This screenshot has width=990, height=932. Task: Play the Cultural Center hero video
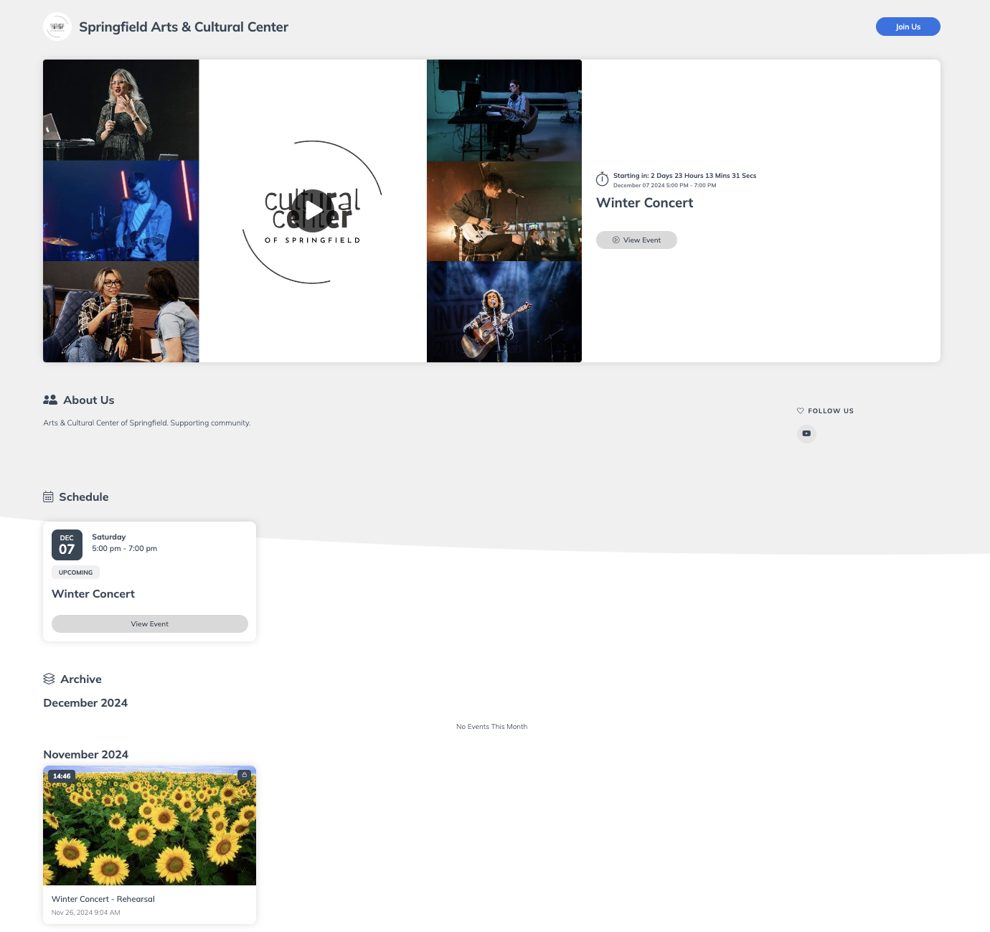(313, 210)
